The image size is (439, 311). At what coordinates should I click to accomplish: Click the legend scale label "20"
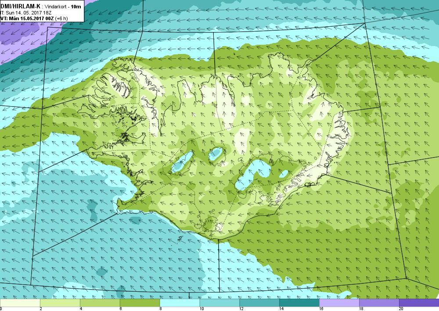401,309
